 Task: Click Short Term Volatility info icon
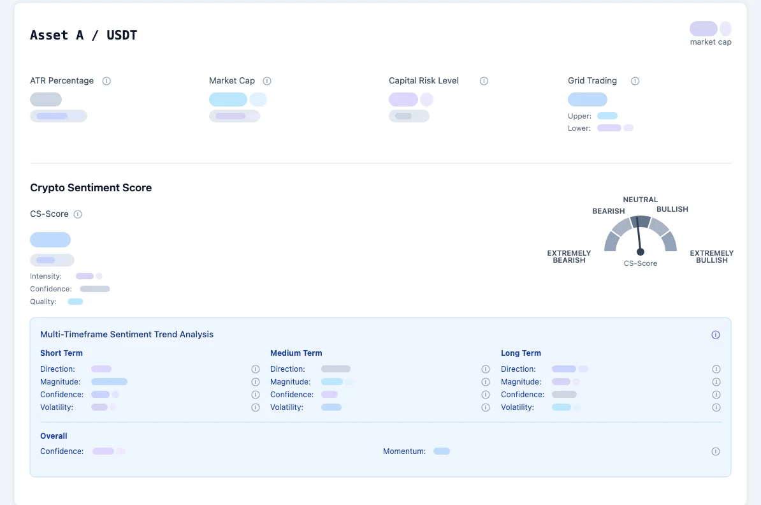coord(256,407)
